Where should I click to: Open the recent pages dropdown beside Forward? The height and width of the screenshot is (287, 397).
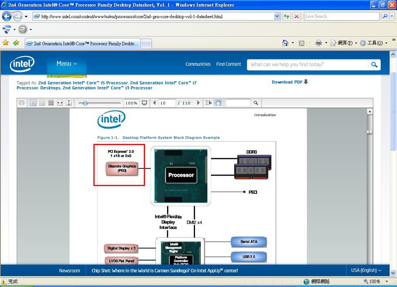tap(26, 17)
